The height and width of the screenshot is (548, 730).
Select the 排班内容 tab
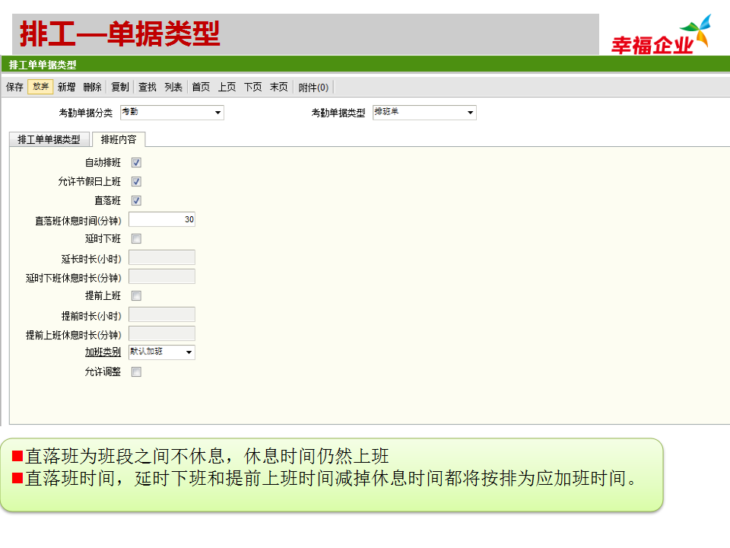(x=119, y=139)
